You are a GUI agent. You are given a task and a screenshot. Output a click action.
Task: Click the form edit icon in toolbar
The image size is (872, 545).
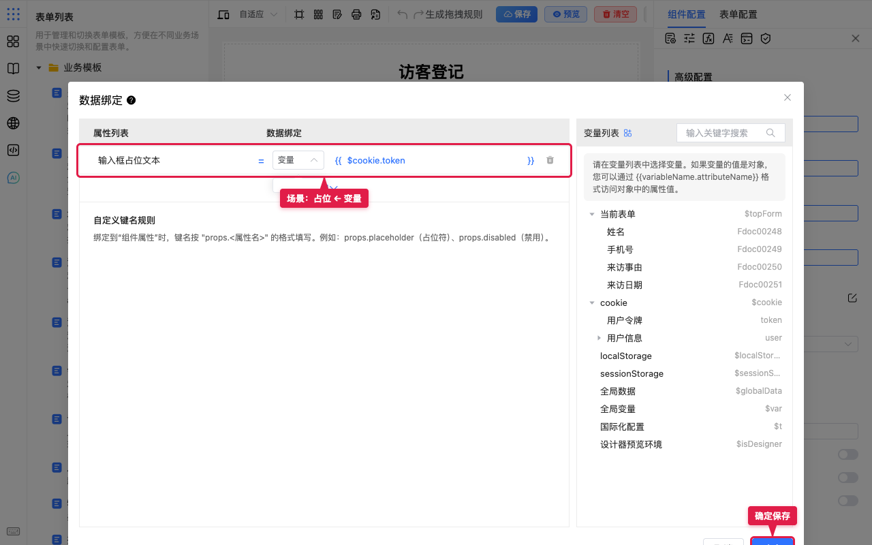tap(337, 14)
